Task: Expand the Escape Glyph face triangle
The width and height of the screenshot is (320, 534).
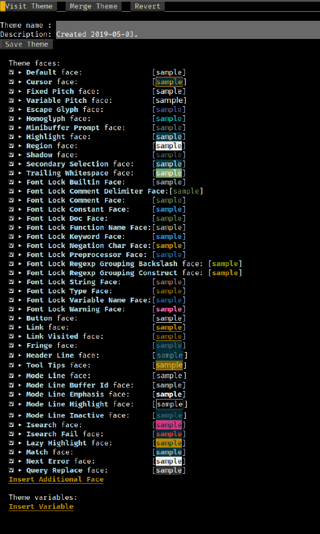Action: click(20, 109)
